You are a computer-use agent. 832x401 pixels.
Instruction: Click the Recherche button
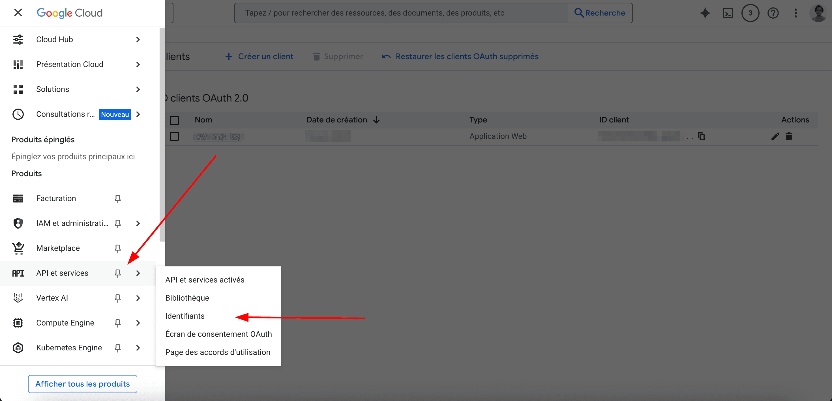point(600,13)
